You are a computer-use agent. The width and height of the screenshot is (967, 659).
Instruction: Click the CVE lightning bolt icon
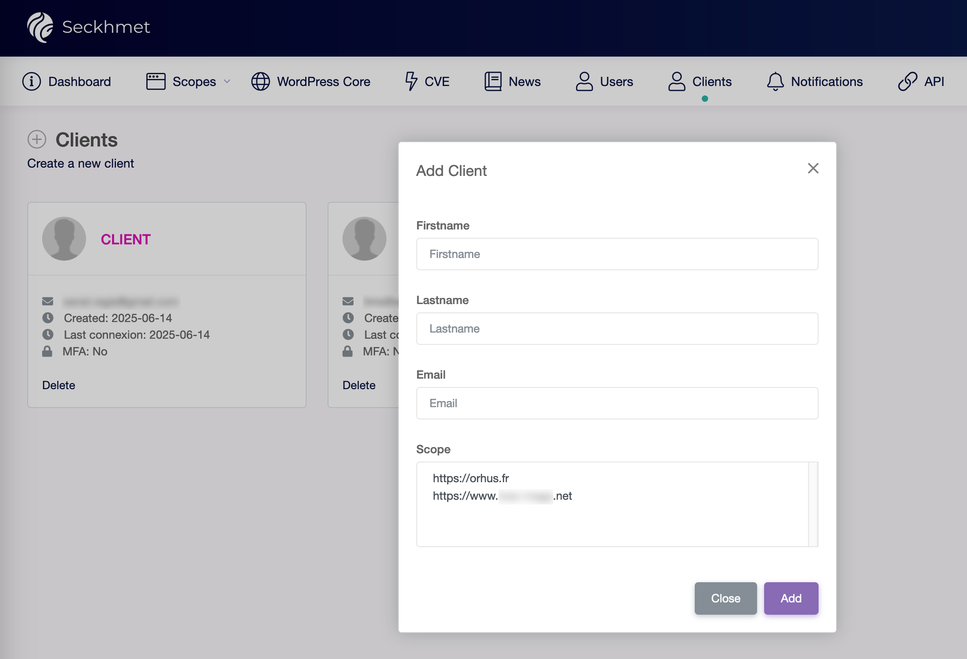tap(411, 82)
